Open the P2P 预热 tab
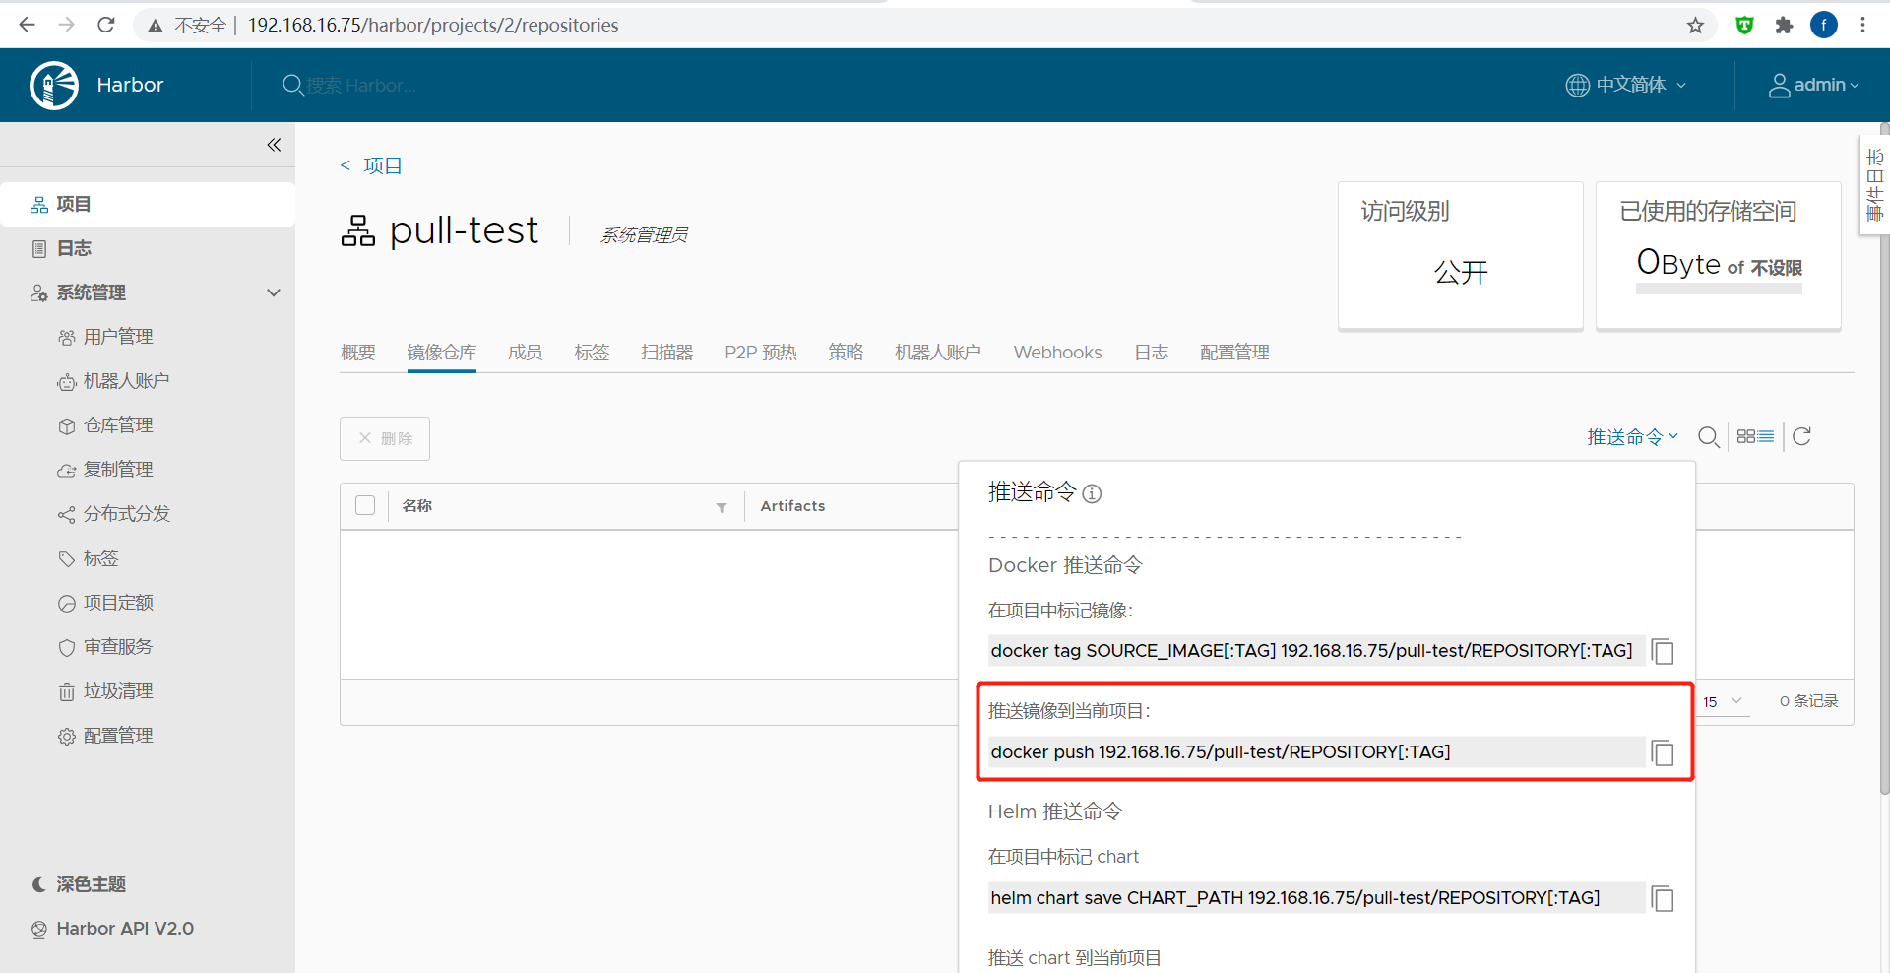The height and width of the screenshot is (973, 1890). point(761,353)
